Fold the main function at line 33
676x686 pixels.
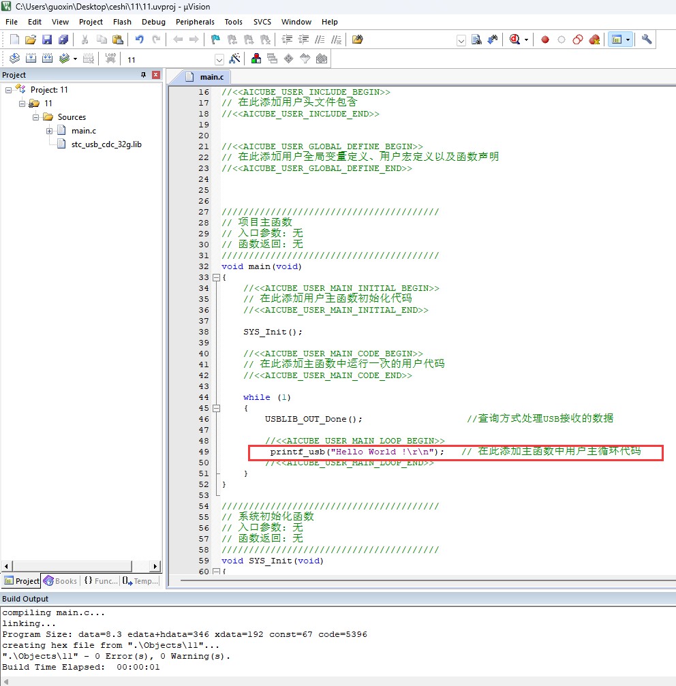coord(216,277)
